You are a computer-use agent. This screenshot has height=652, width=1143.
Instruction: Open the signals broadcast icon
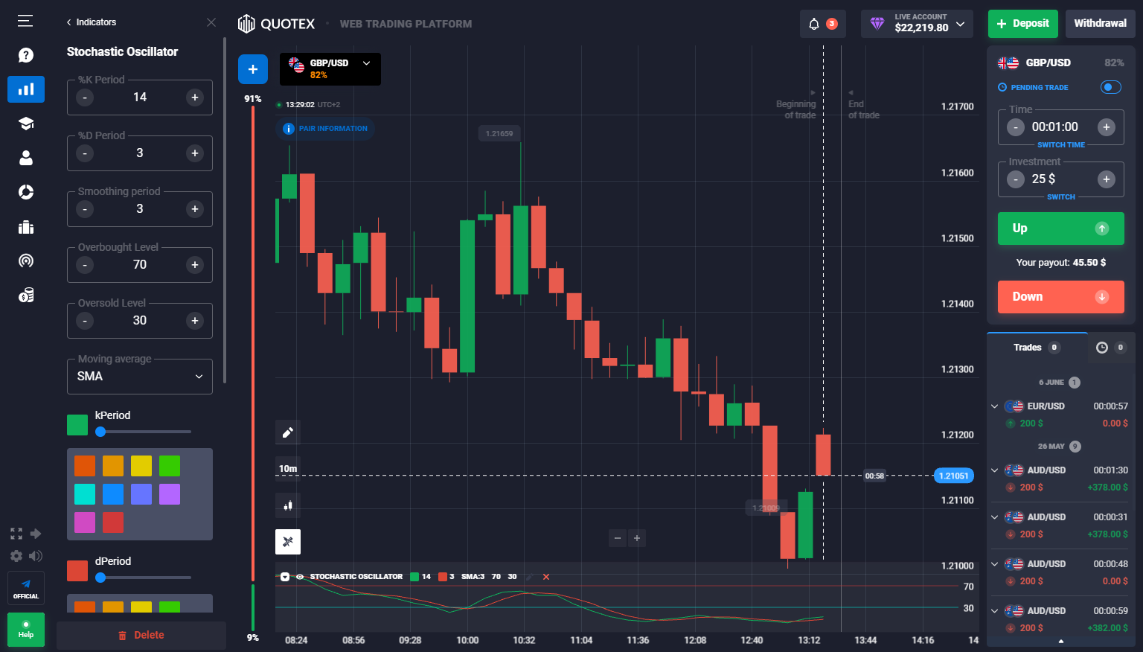(x=26, y=261)
